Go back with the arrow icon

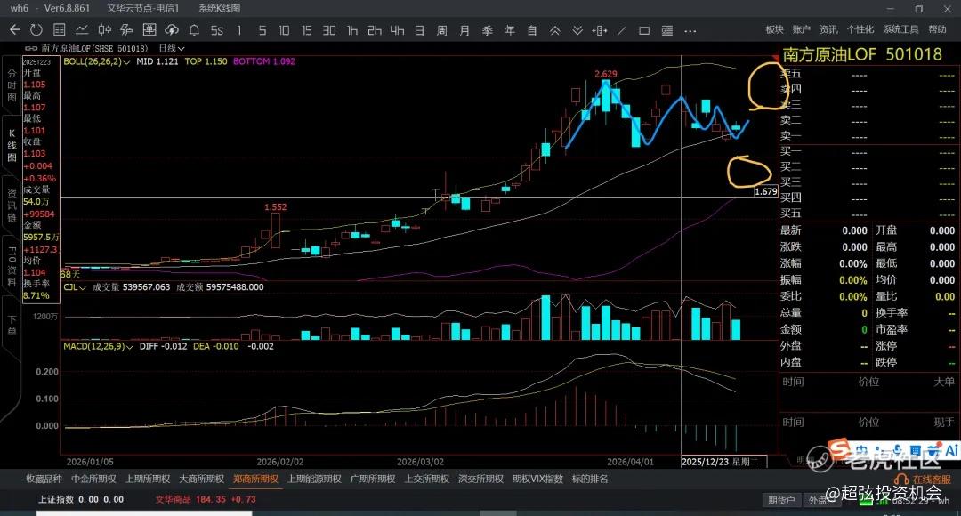point(15,29)
